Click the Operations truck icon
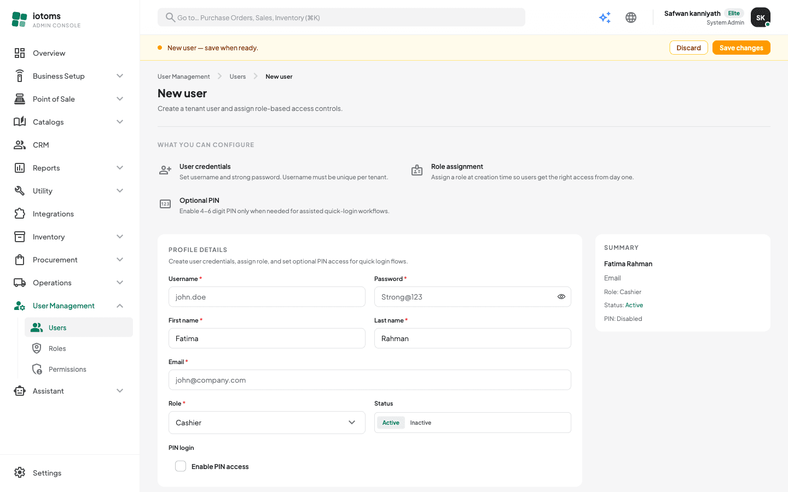This screenshot has height=492, width=788. (20, 283)
